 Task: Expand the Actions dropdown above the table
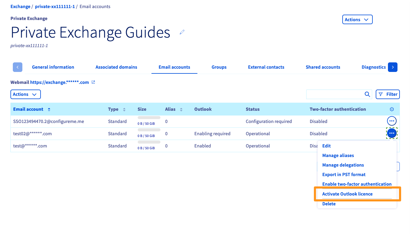(x=25, y=94)
